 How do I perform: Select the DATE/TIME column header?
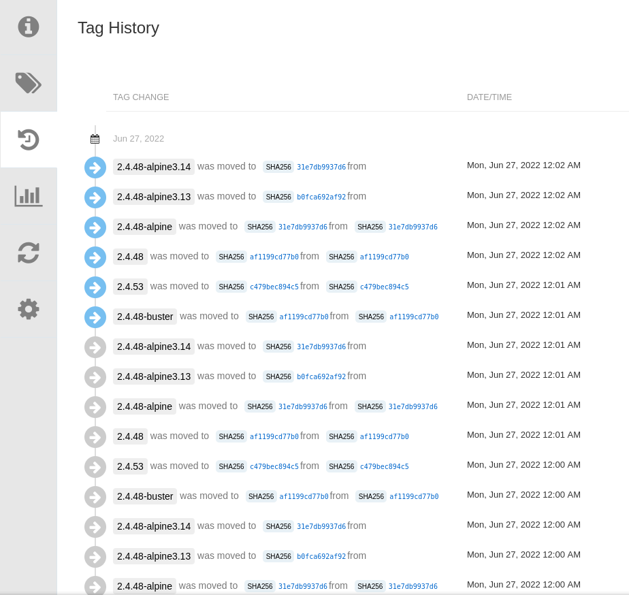pos(489,97)
